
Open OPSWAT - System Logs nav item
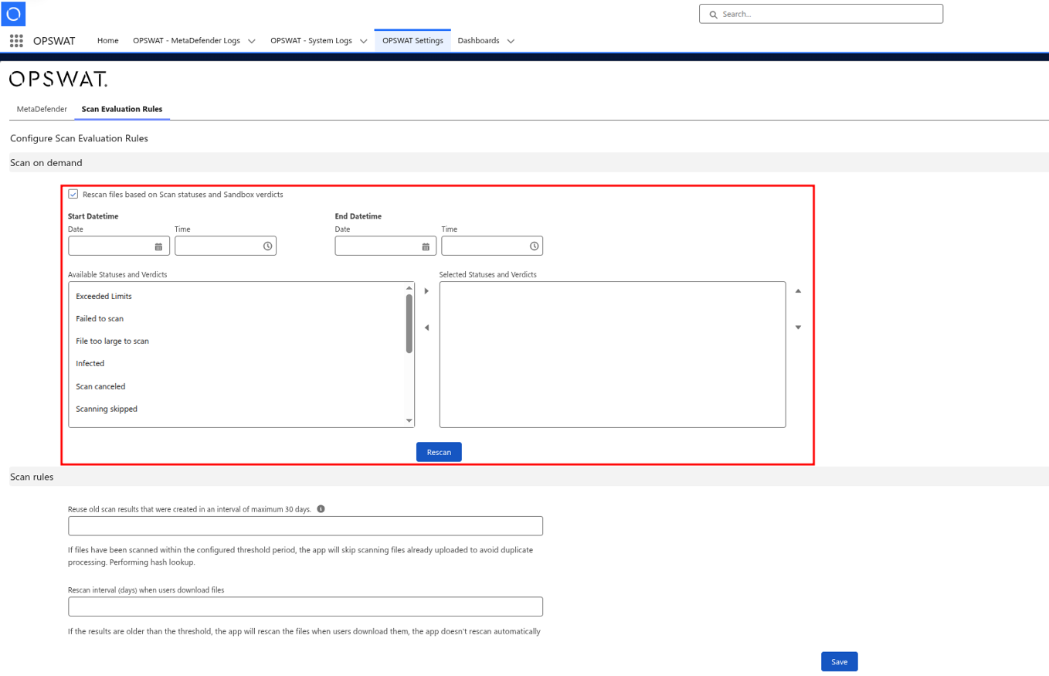tap(311, 40)
